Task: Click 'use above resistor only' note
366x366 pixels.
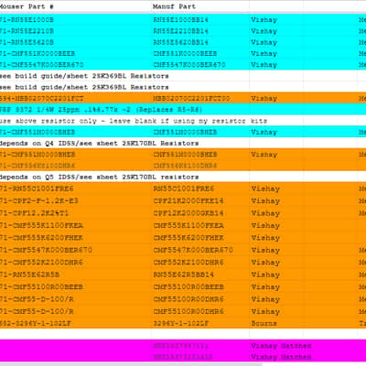Action: pyautogui.click(x=134, y=121)
